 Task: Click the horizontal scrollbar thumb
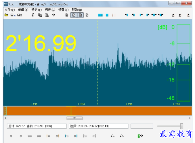pos(74,118)
